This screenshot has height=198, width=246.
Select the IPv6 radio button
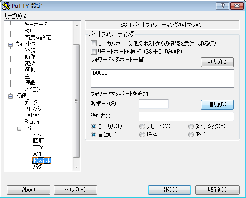191,135
